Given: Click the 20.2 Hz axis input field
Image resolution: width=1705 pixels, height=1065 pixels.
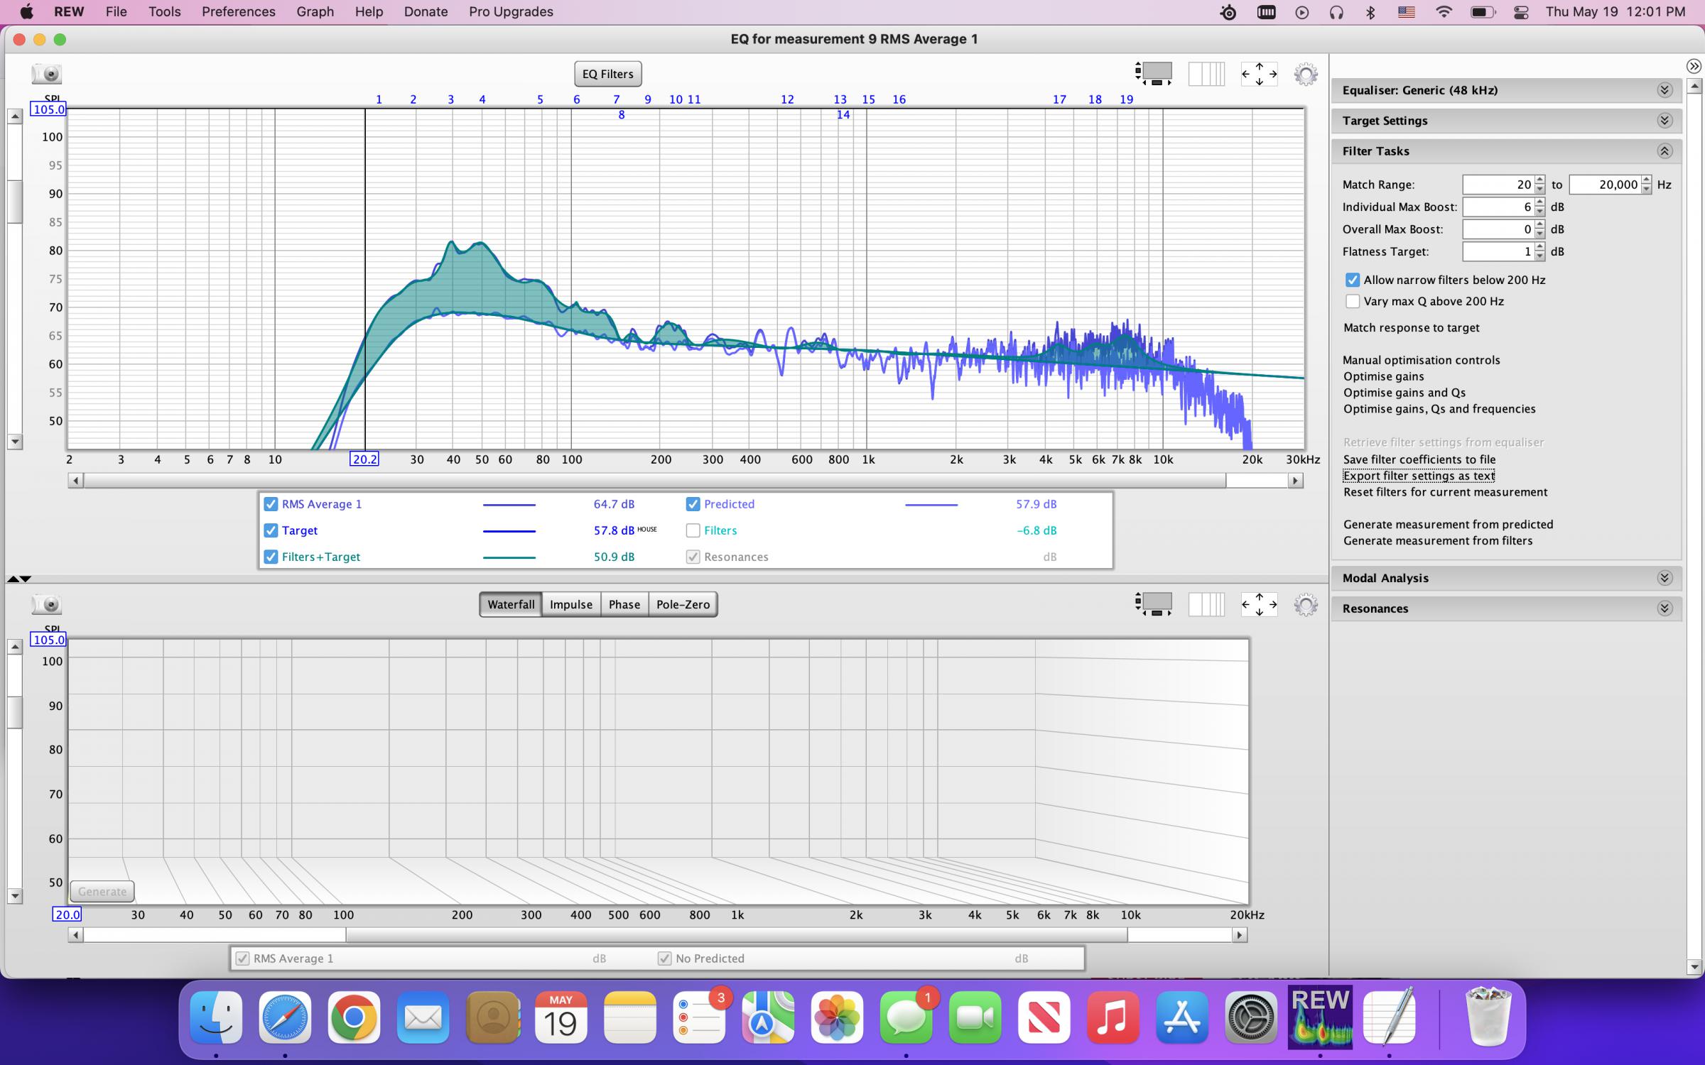Looking at the screenshot, I should click(364, 459).
